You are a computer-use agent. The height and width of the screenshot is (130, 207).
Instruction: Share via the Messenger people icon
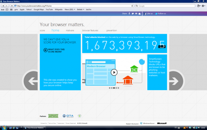click(140, 14)
